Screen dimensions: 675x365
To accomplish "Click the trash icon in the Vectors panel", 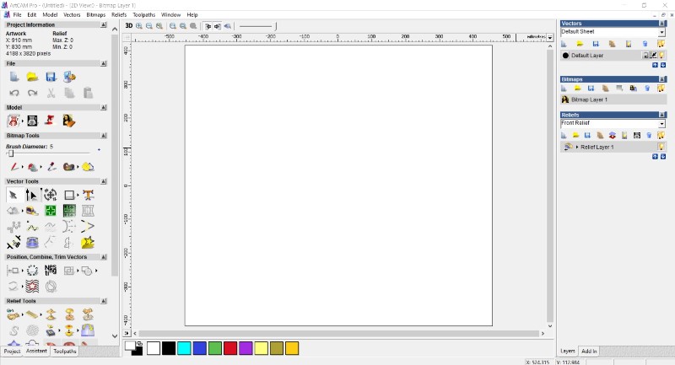I will [x=645, y=44].
